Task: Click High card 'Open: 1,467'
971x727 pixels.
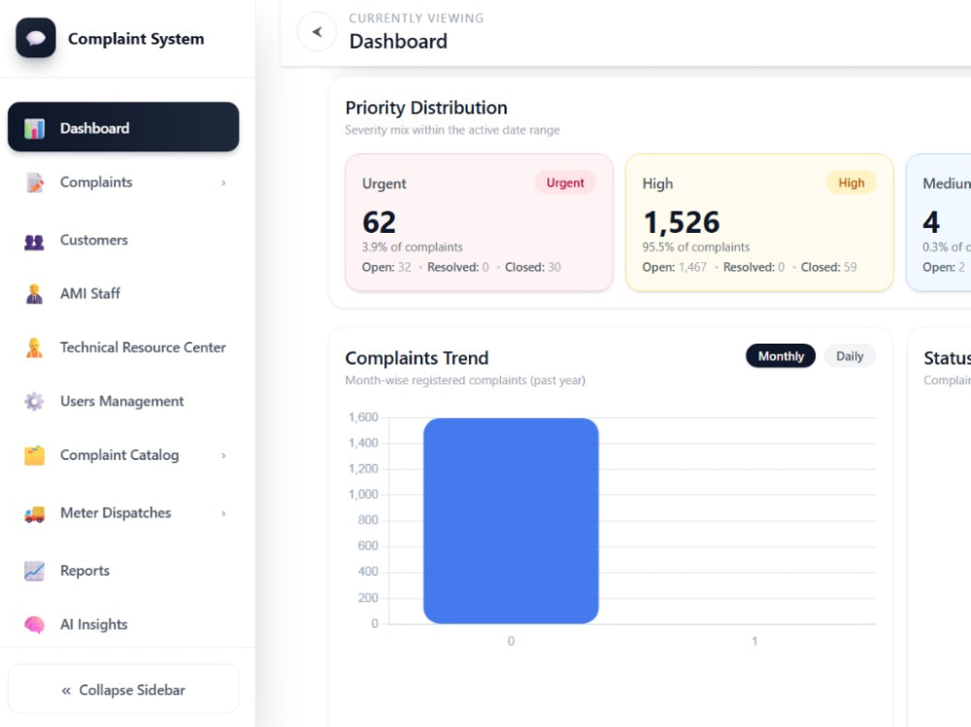Action: tap(674, 267)
